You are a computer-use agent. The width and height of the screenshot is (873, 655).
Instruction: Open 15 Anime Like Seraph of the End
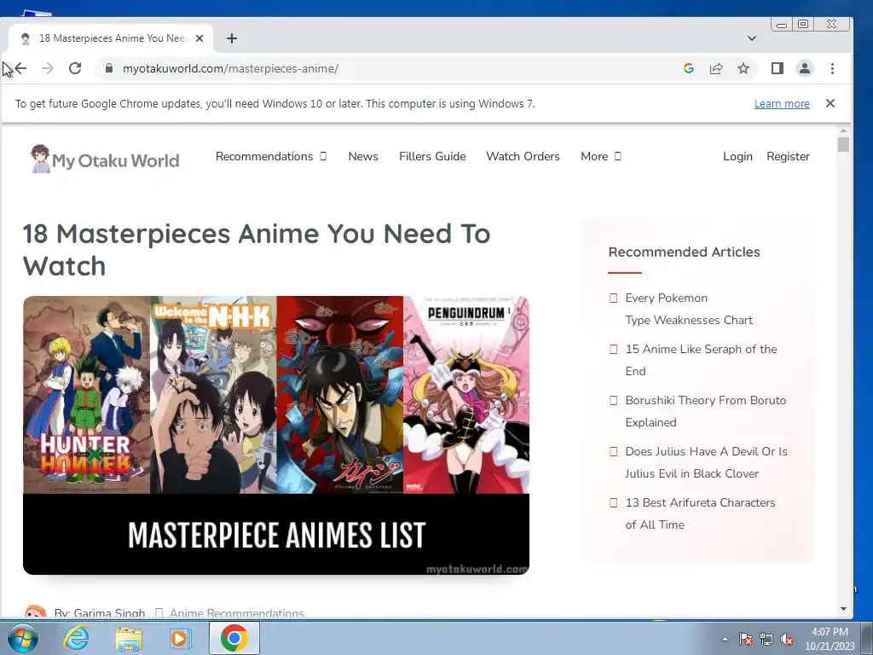click(x=701, y=361)
